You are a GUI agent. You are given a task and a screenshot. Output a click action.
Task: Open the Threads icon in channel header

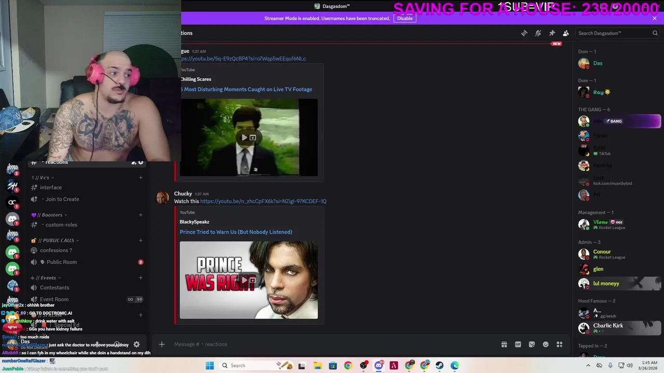pos(524,33)
